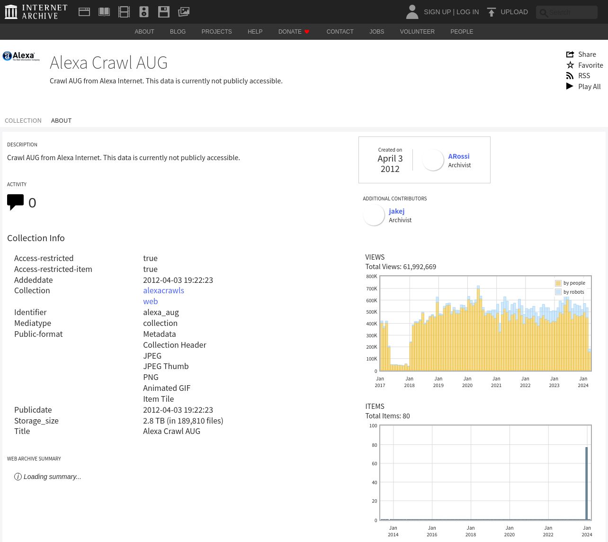Open the Texts book icon
The height and width of the screenshot is (542, 608).
tap(104, 12)
